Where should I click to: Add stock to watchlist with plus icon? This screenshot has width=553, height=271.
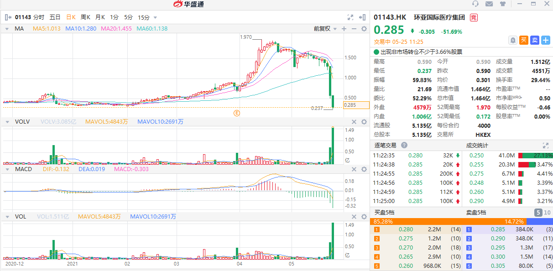click(546, 40)
